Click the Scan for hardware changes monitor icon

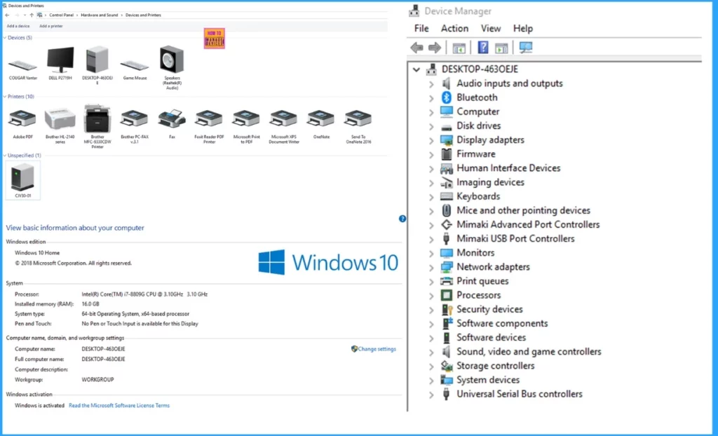(526, 47)
